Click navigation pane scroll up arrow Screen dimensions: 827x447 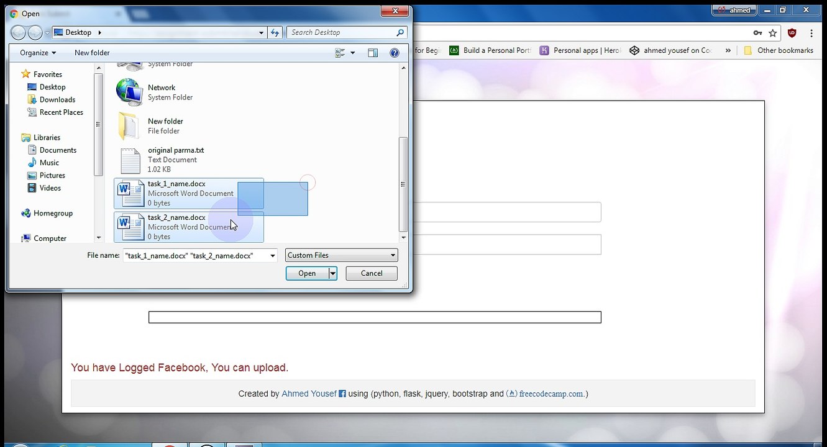coord(98,68)
